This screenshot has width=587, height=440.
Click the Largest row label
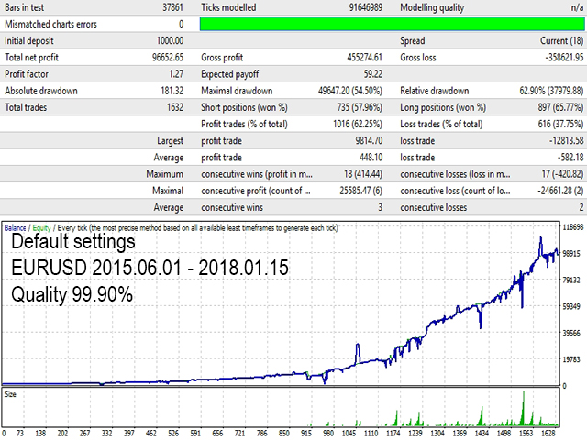[x=170, y=140]
